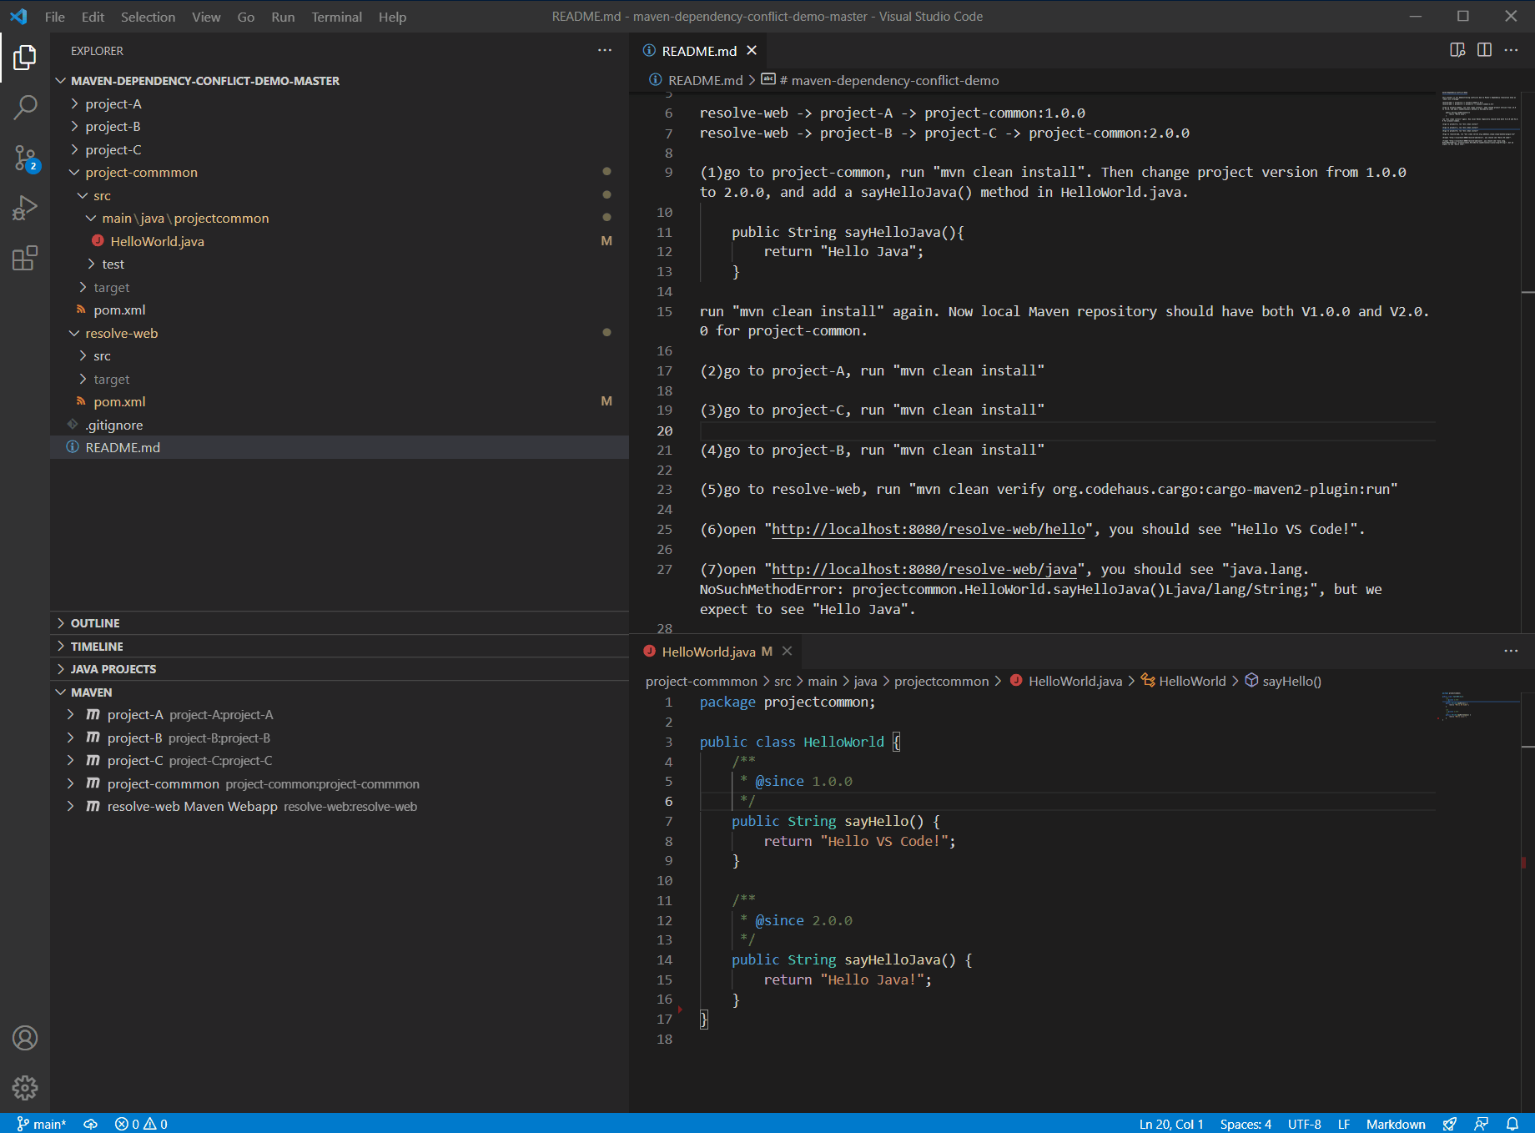Open the Explorer view in activity bar
This screenshot has width=1535, height=1133.
[x=25, y=58]
